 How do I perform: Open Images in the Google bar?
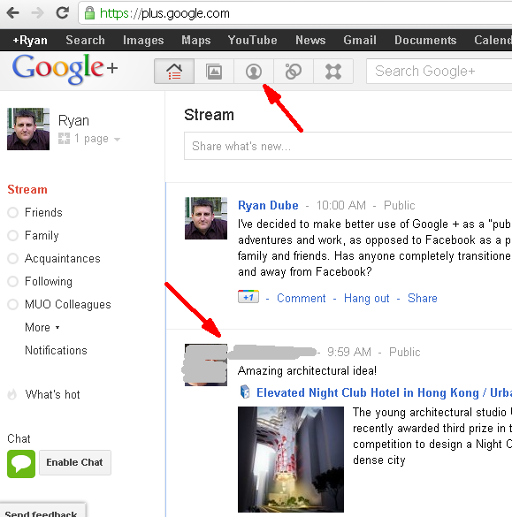(143, 41)
